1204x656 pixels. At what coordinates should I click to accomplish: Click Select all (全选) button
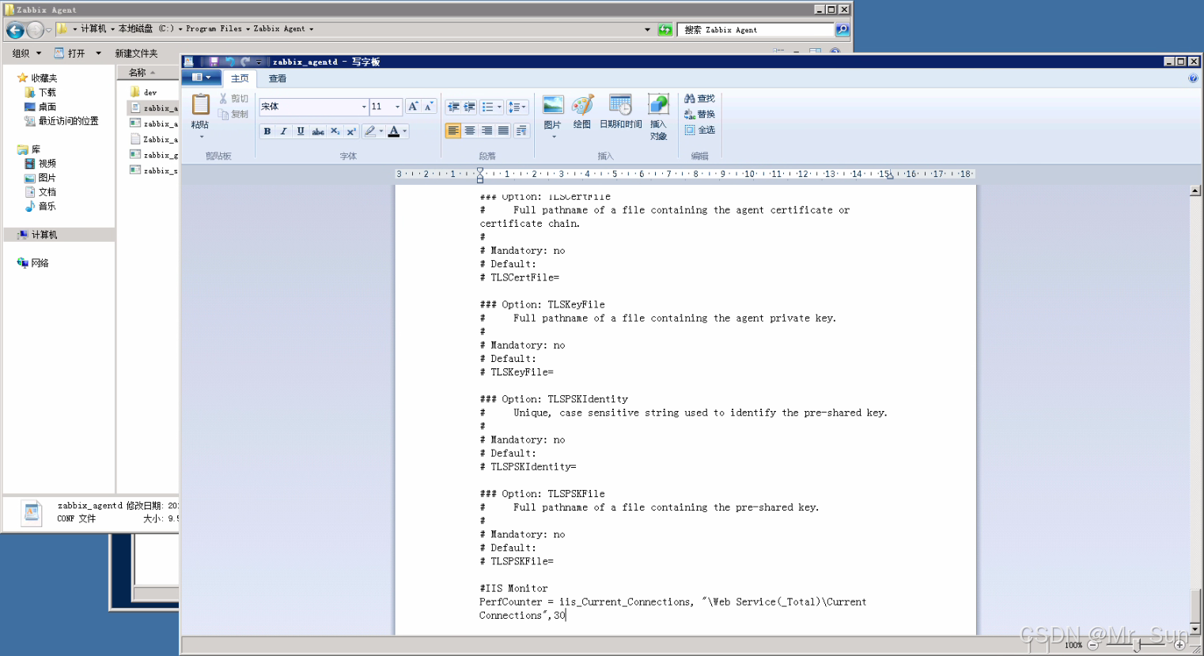(699, 130)
